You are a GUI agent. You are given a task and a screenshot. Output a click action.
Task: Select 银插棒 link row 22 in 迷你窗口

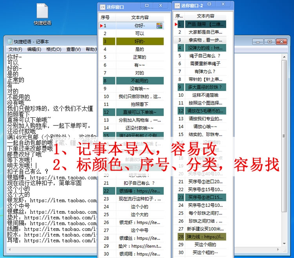pos(140,191)
